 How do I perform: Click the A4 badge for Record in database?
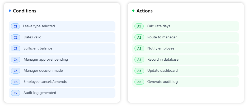point(139,60)
